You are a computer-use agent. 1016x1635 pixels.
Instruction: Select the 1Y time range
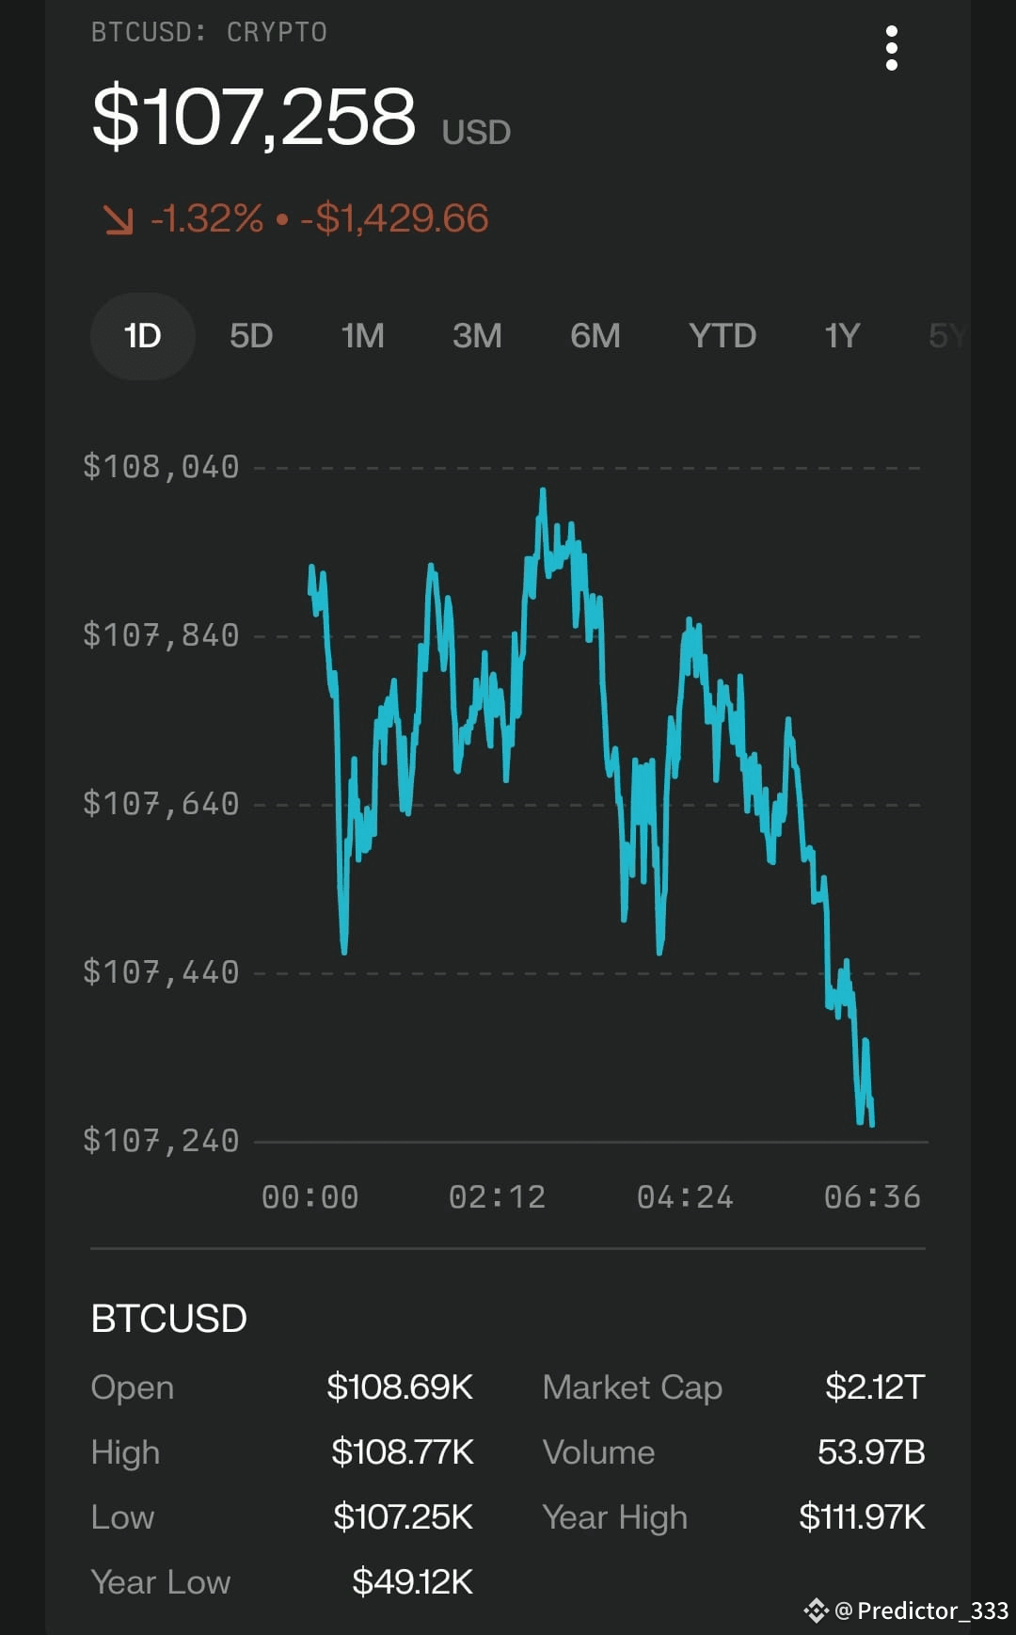coord(842,336)
